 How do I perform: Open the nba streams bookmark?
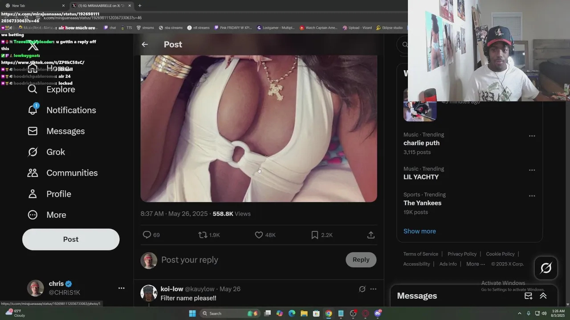click(x=171, y=28)
